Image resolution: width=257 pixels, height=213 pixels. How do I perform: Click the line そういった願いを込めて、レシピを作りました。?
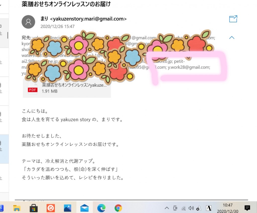pos(73,178)
